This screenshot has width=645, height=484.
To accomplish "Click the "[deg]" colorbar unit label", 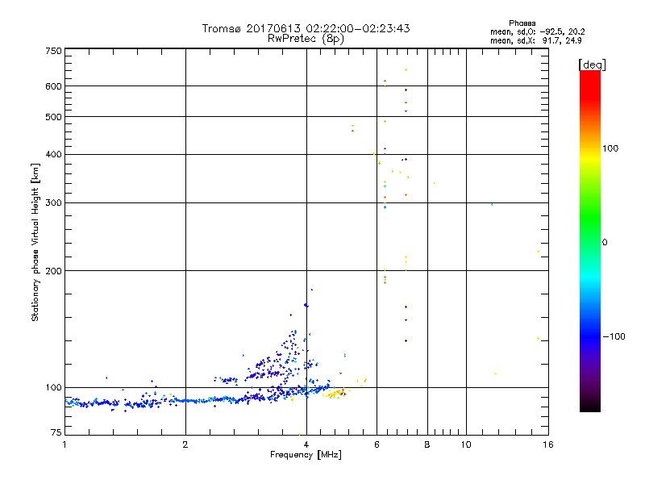I will (592, 65).
